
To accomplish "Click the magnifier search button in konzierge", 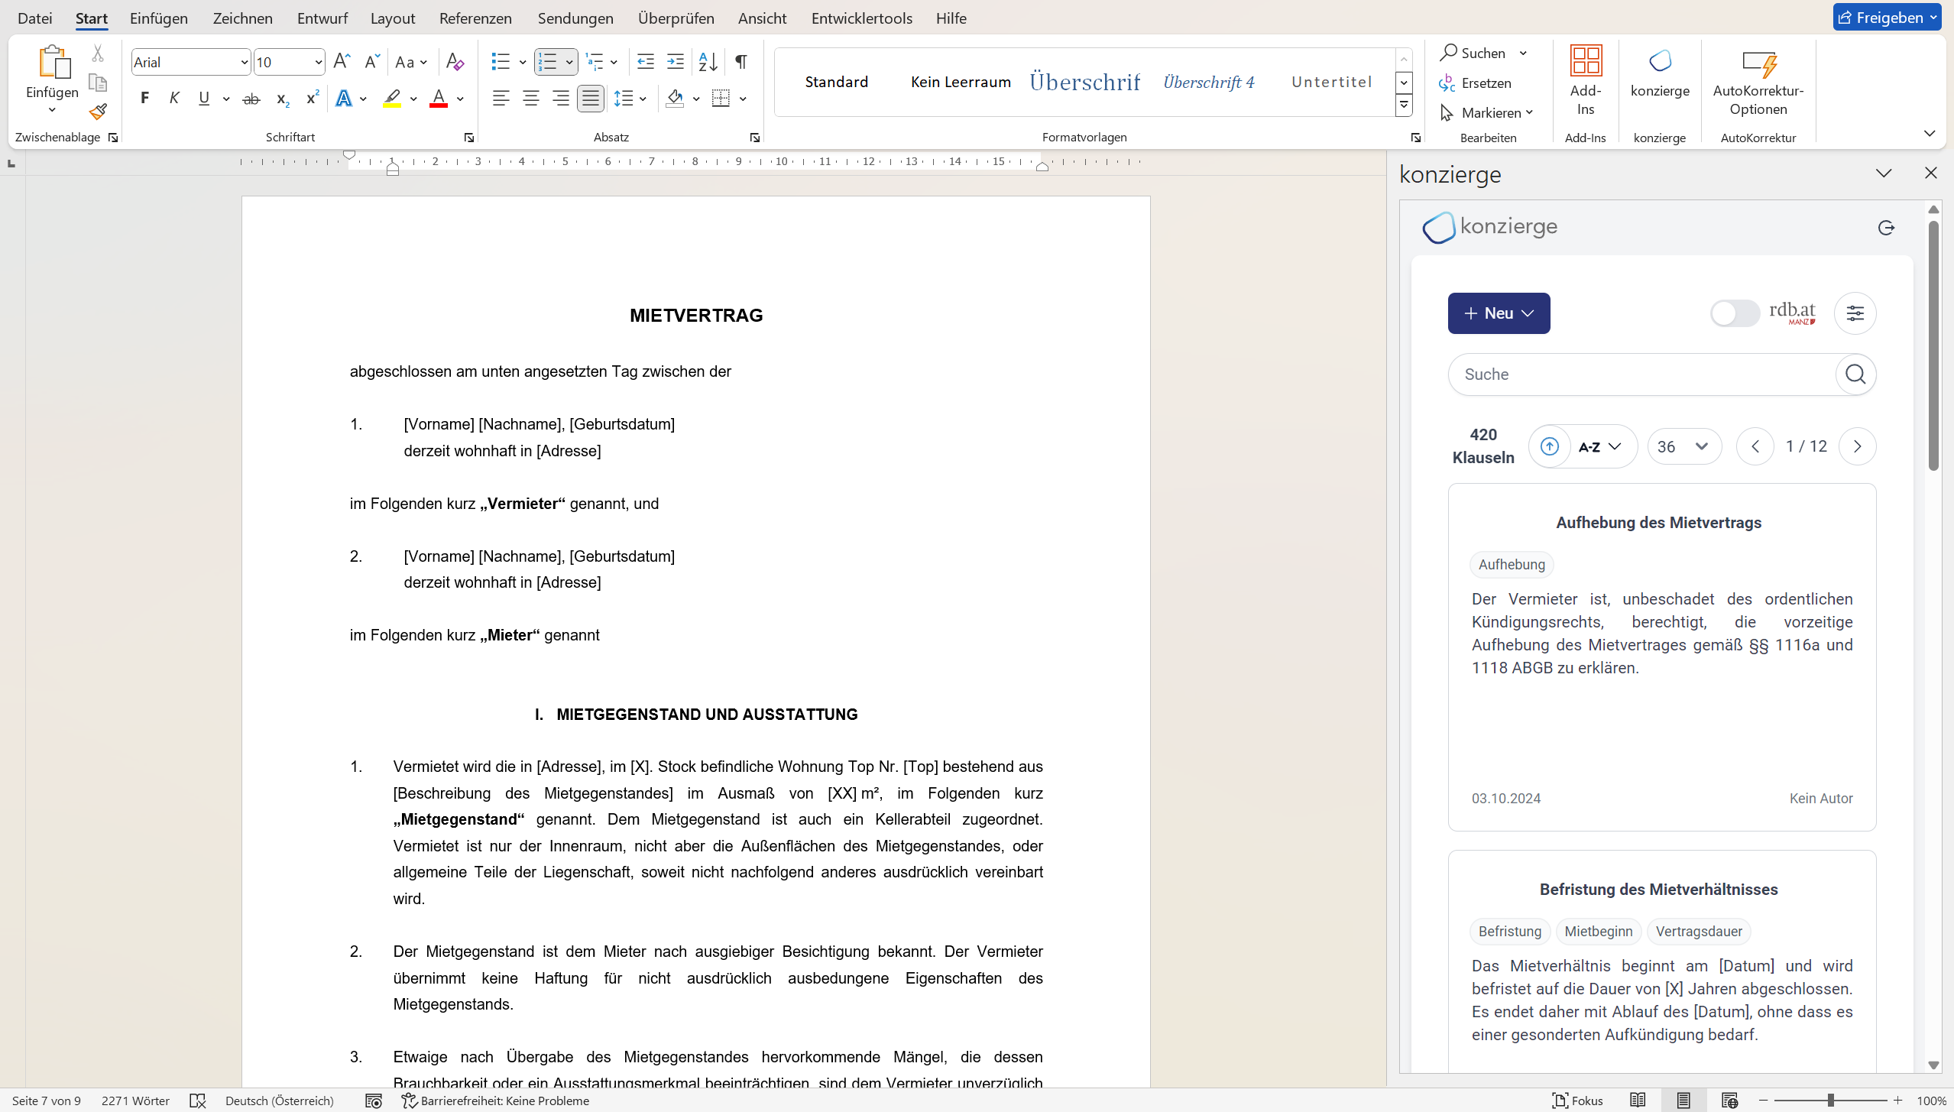I will coord(1855,374).
